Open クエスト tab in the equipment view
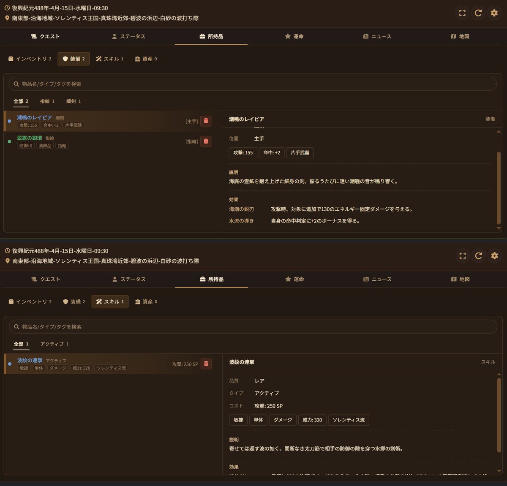This screenshot has width=507, height=486. tap(45, 36)
